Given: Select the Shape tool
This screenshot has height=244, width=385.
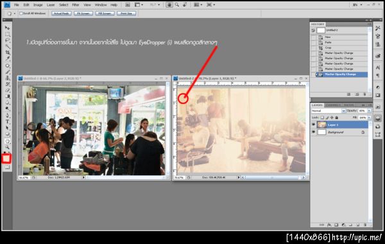Looking at the screenshot, I should (7, 134).
